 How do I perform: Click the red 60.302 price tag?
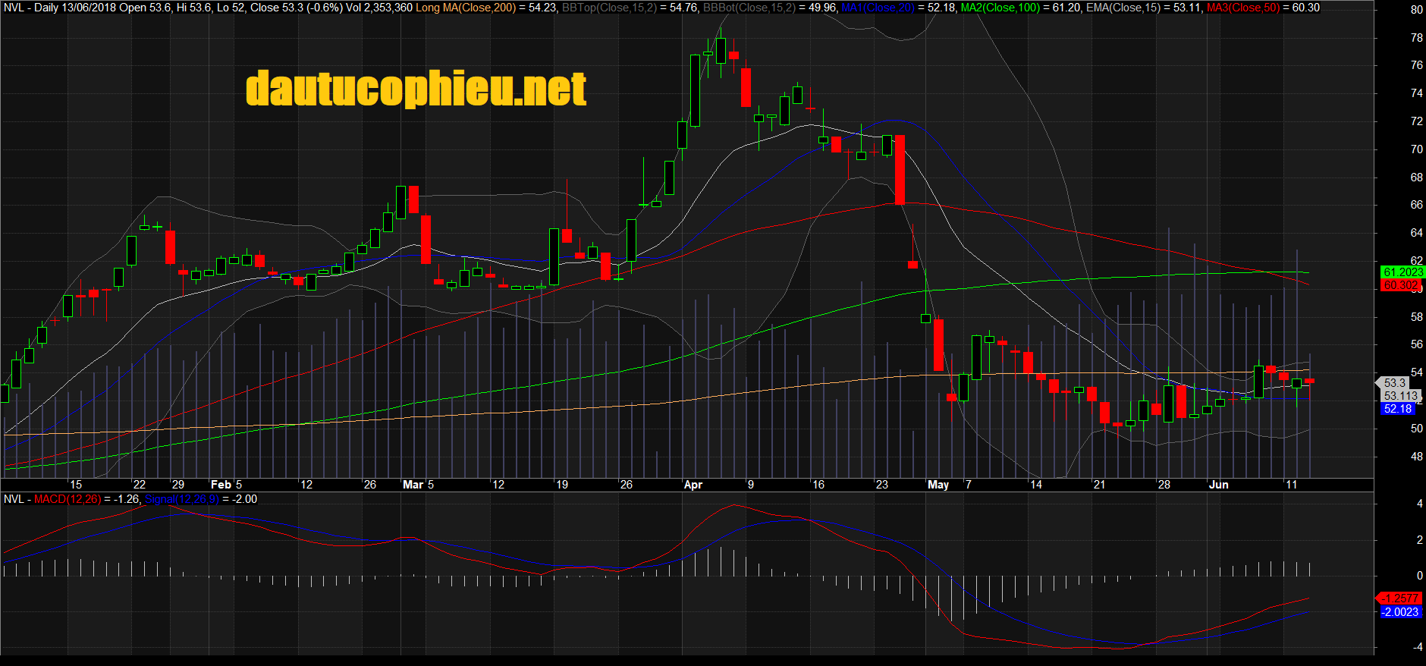tap(1399, 285)
